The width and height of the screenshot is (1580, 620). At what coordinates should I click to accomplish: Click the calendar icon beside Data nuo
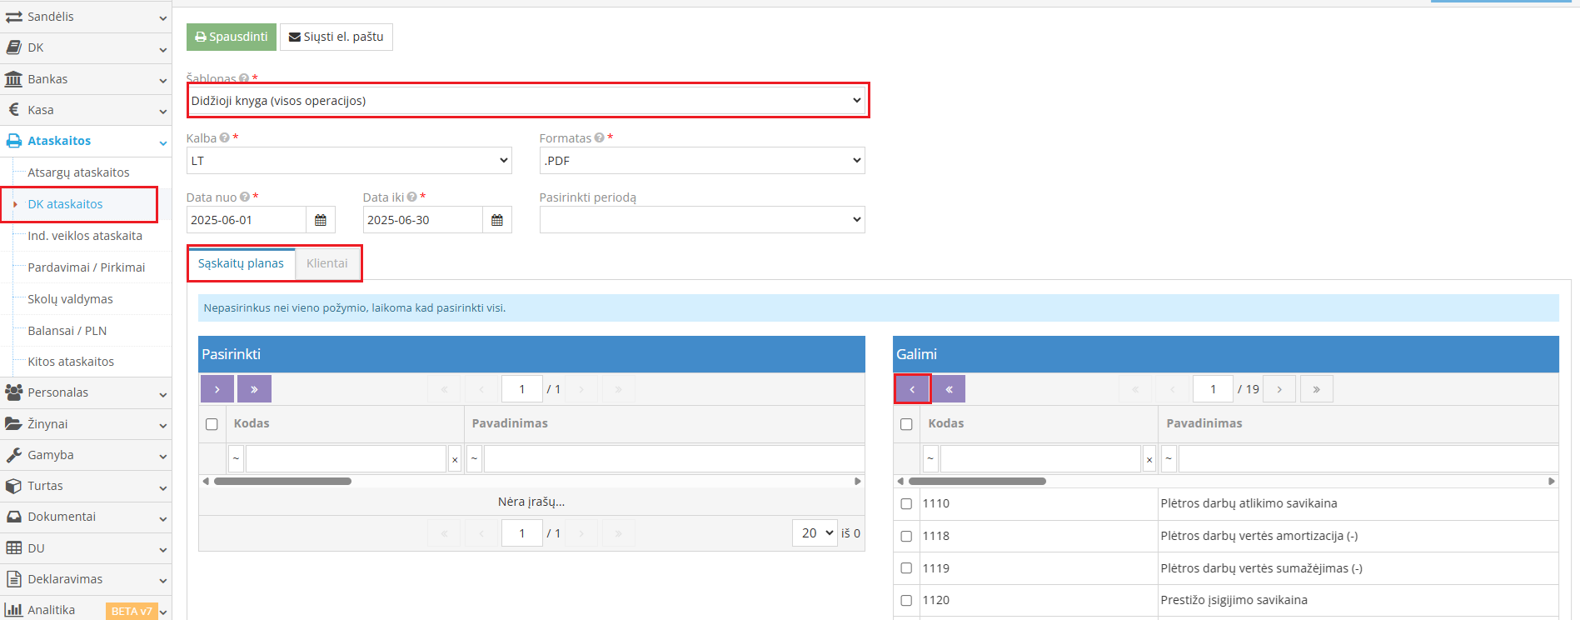click(x=321, y=220)
